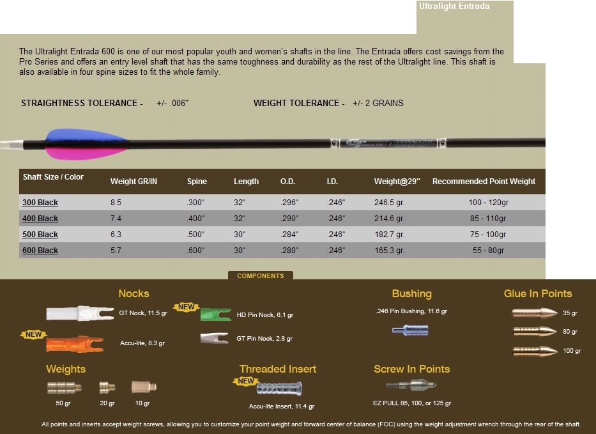Click the I.D. column header
The height and width of the screenshot is (434, 596).
coord(332,182)
